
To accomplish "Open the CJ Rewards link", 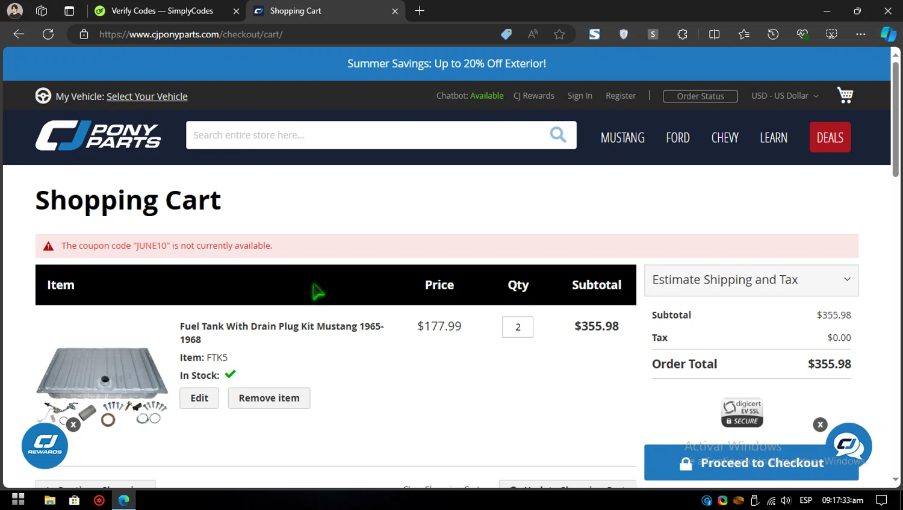I will pyautogui.click(x=534, y=96).
